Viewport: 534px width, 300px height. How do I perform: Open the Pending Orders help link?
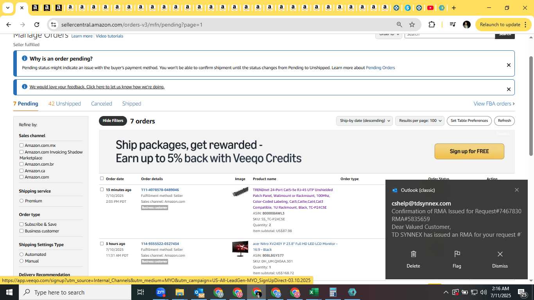[380, 68]
